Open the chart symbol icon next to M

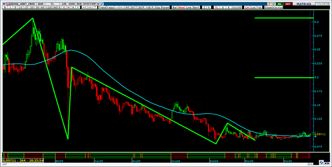(9, 4)
